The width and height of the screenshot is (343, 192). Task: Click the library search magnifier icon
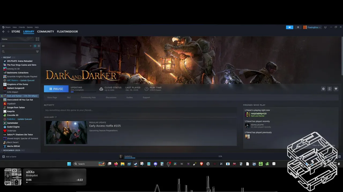(3, 52)
